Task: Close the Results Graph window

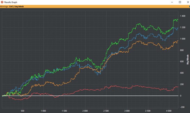Action: (x=188, y=2)
